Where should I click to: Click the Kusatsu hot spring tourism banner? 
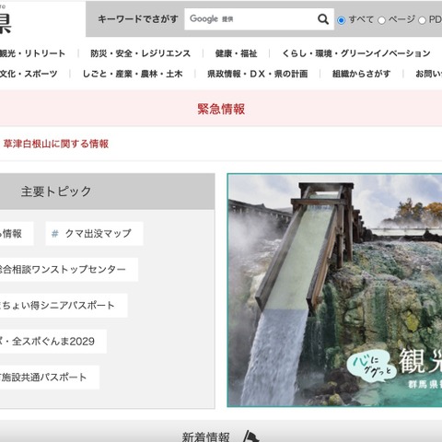coord(334,290)
